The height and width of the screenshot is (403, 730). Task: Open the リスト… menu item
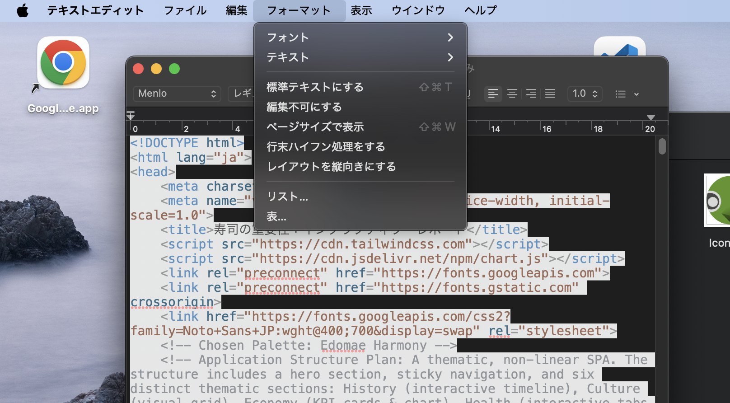[x=360, y=197]
